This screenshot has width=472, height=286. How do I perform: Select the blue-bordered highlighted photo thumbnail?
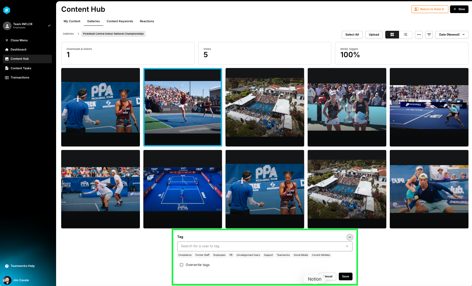coord(183,107)
